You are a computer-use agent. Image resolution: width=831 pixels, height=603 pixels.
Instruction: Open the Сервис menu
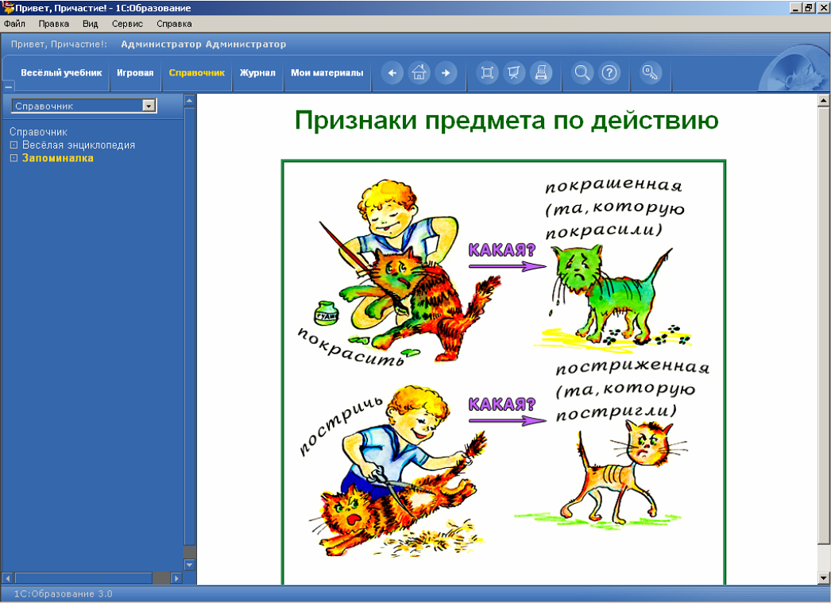click(x=127, y=24)
